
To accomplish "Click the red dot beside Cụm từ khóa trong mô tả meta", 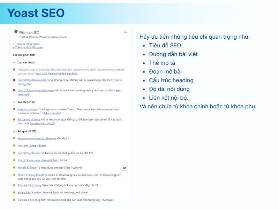I will tap(14, 91).
